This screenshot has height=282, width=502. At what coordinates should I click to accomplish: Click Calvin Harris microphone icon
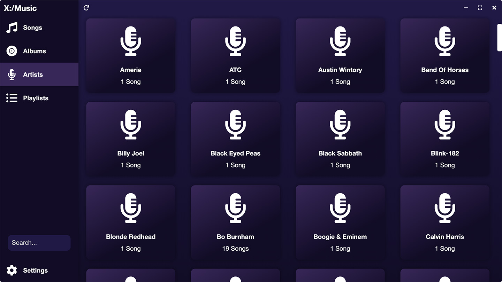[444, 208]
